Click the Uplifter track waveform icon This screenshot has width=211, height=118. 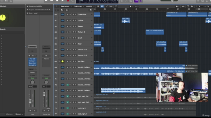point(62,20)
